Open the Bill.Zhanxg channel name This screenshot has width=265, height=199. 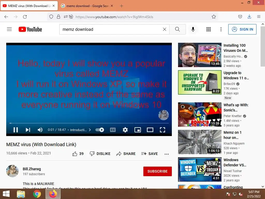coord(32,169)
